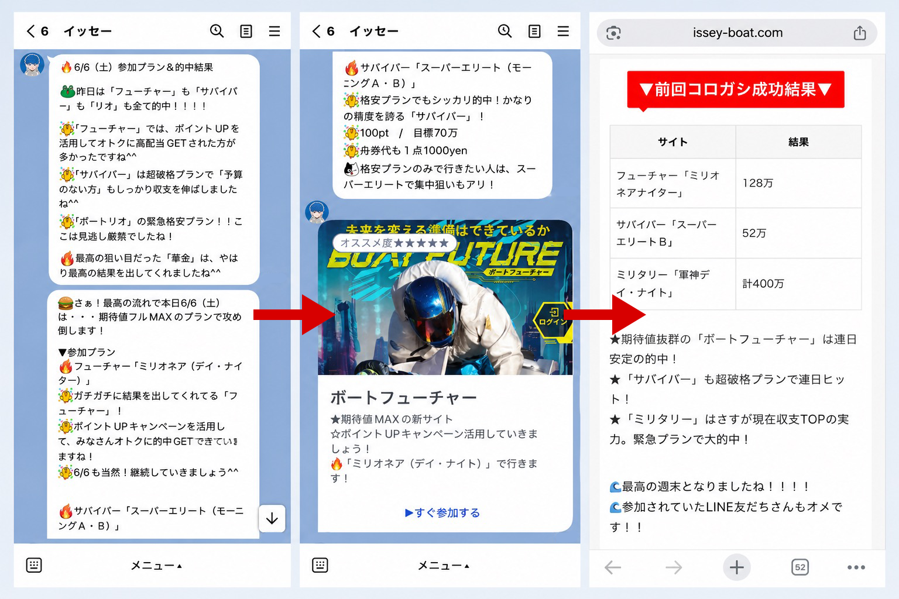Open notes icon in the middle chat header
Viewport: 899px width, 599px height.
[x=534, y=31]
